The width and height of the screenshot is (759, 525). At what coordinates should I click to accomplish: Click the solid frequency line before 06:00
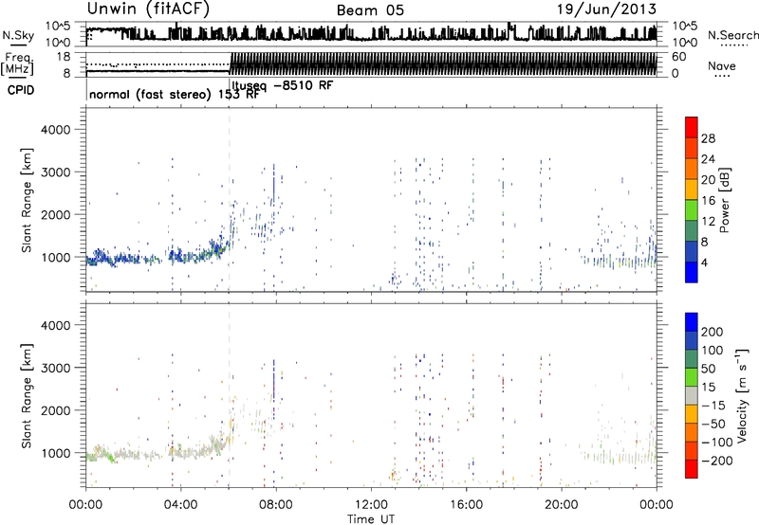[157, 71]
